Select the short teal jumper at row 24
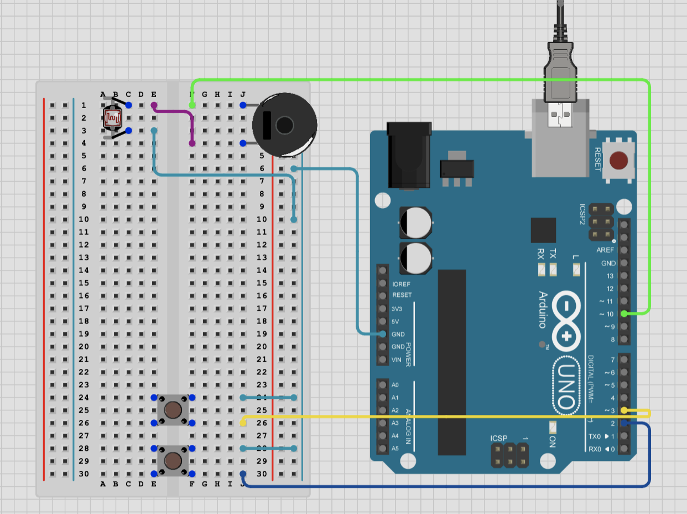687x514 pixels. pos(268,397)
